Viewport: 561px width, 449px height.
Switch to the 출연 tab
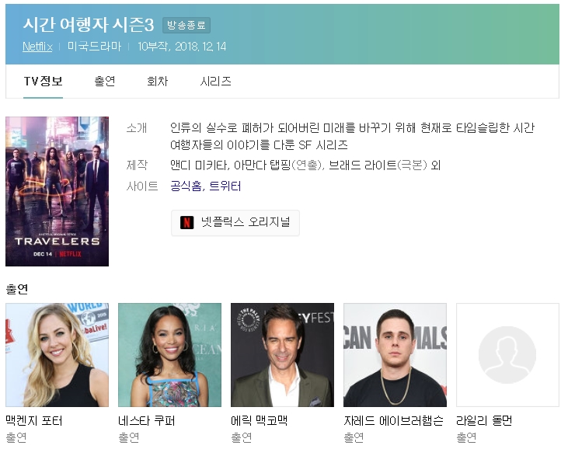(105, 82)
